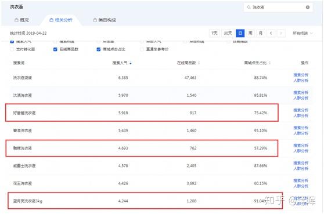
Task: Click the 75.42% percentage value
Action: click(x=261, y=113)
